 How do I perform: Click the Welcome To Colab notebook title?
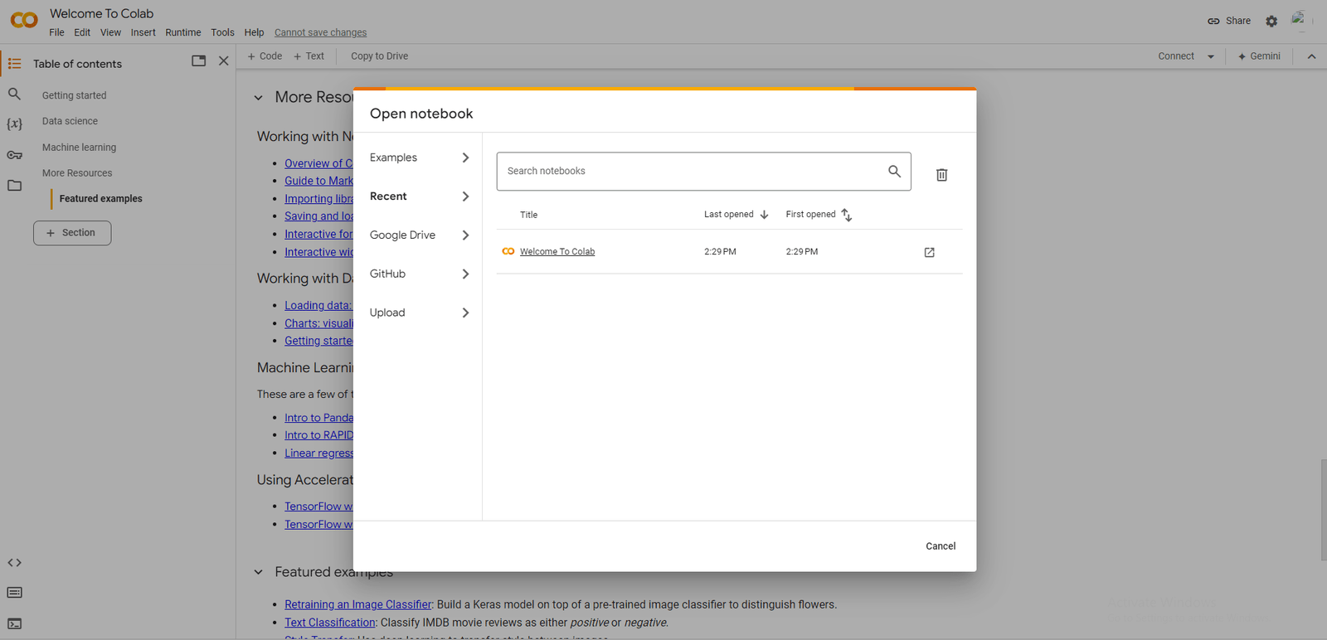point(101,13)
